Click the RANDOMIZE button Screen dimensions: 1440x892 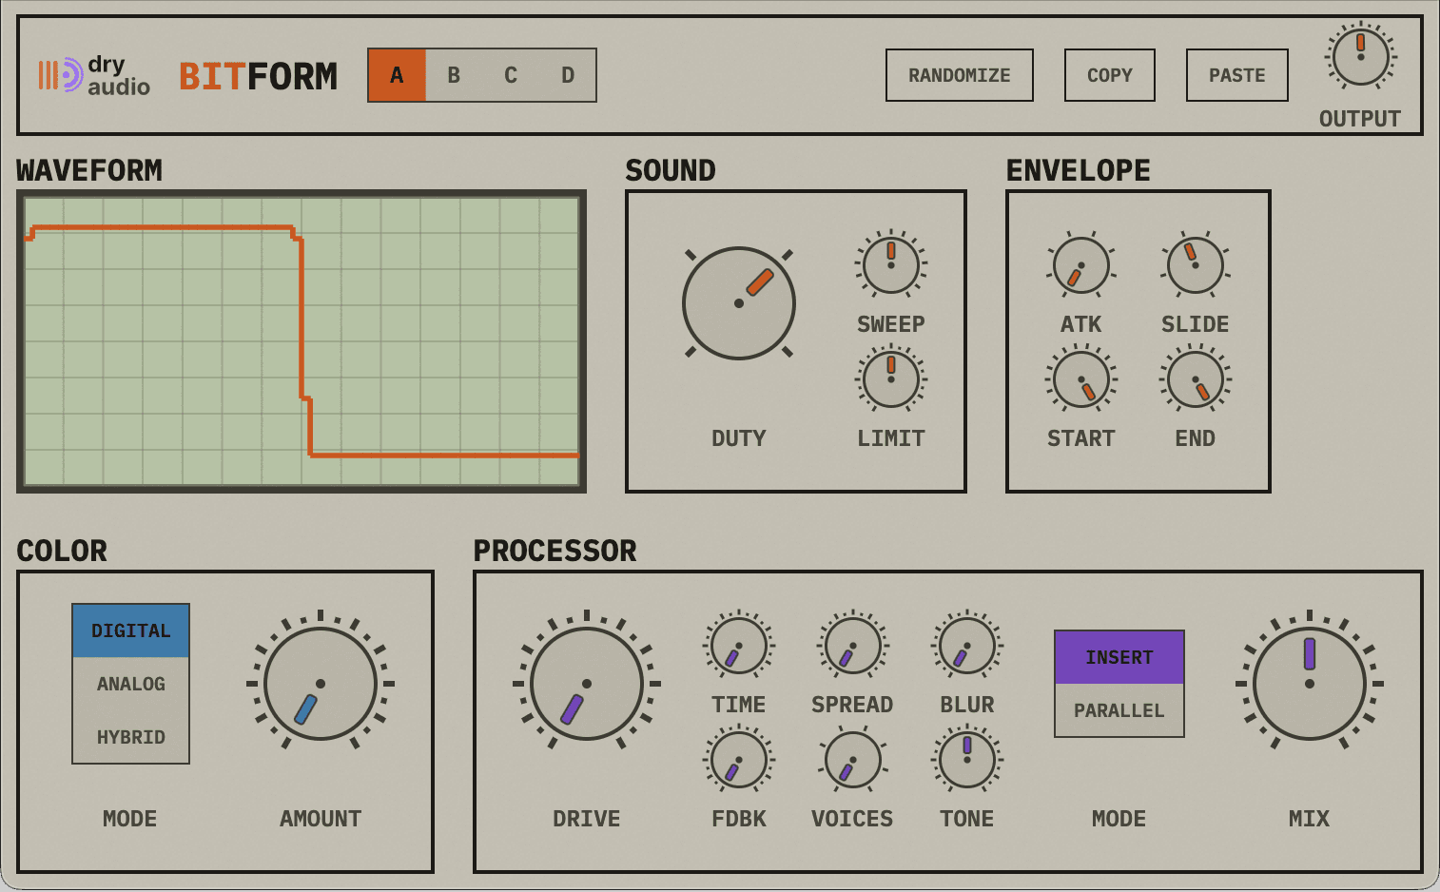tap(959, 75)
